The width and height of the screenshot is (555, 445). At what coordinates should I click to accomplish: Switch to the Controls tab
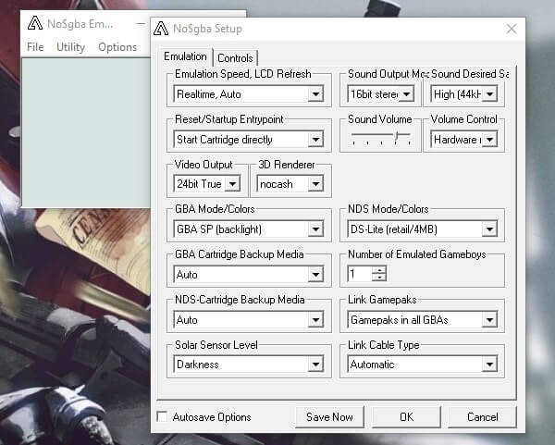(x=235, y=58)
